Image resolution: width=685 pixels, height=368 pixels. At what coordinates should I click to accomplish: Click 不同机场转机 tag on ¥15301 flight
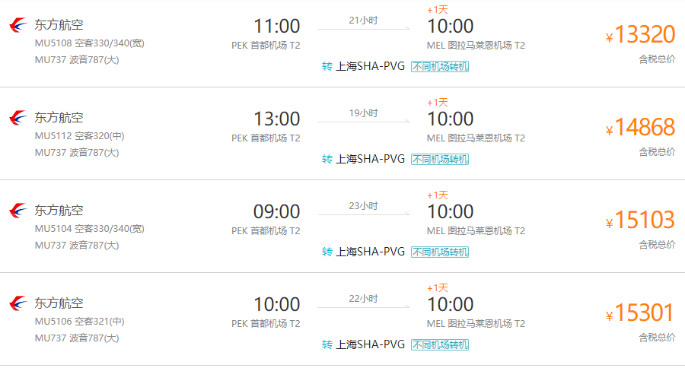(440, 345)
